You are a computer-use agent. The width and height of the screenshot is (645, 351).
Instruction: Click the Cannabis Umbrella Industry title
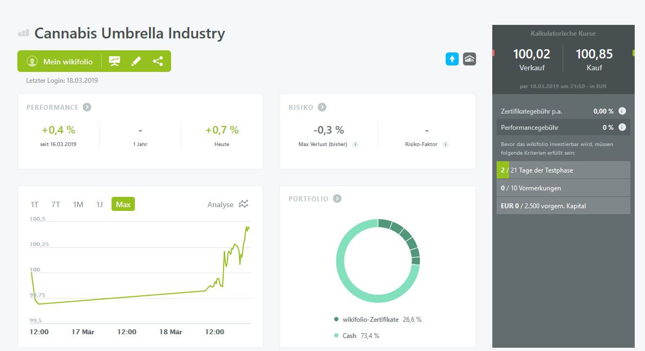point(129,33)
